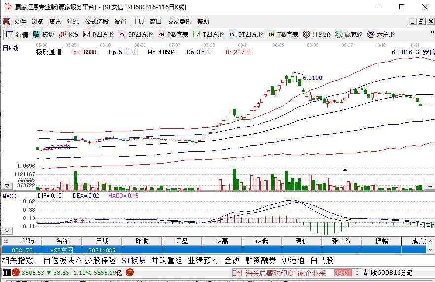The width and height of the screenshot is (435, 282).
Task: Switch to 白马股 tab
Action: (x=322, y=260)
